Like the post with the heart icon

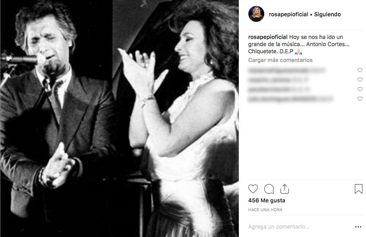click(x=253, y=189)
